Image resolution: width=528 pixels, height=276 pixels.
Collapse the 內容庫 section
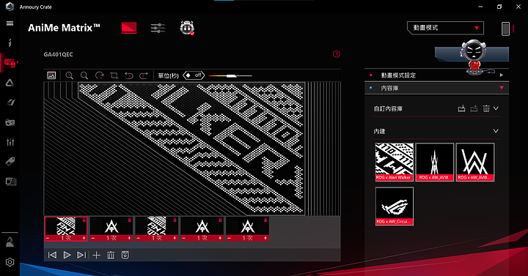(436, 88)
